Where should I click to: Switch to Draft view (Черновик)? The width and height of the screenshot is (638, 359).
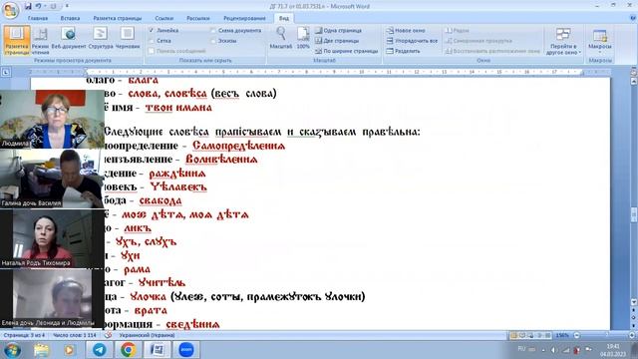click(x=128, y=38)
